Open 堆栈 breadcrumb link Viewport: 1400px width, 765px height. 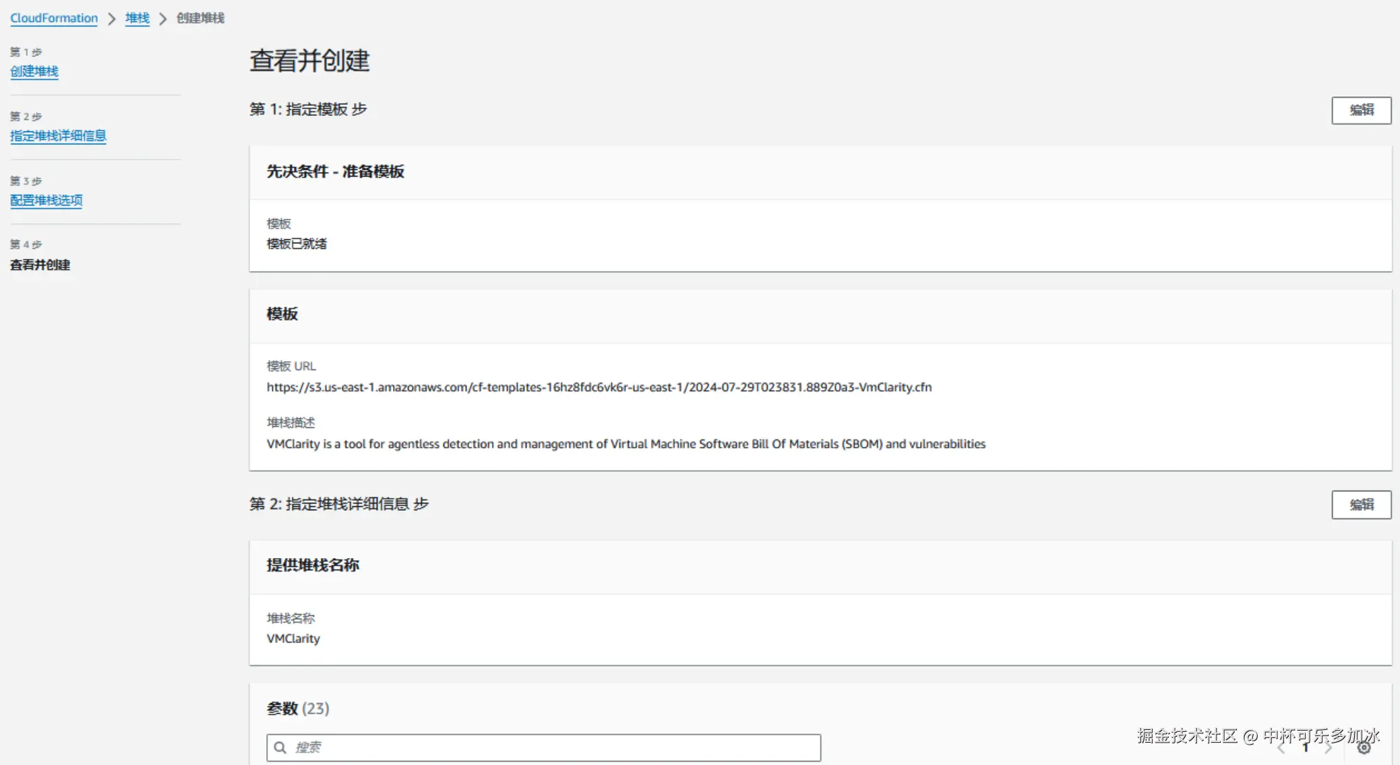(x=137, y=18)
